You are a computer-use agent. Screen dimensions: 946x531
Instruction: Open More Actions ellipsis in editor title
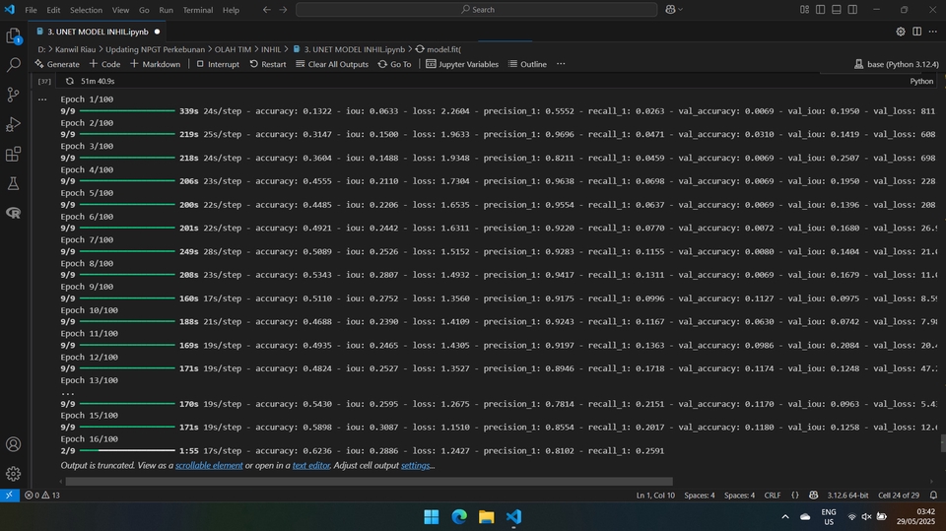[x=933, y=32]
